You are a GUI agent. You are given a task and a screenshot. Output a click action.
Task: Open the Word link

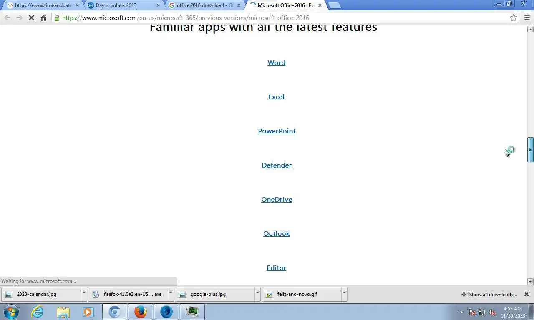[x=276, y=62]
